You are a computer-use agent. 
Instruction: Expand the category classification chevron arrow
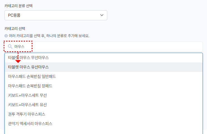(x=102, y=15)
